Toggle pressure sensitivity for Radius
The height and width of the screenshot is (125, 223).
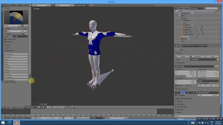(x=27, y=31)
